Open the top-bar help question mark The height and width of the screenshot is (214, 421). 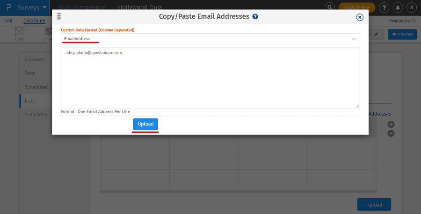click(x=384, y=7)
